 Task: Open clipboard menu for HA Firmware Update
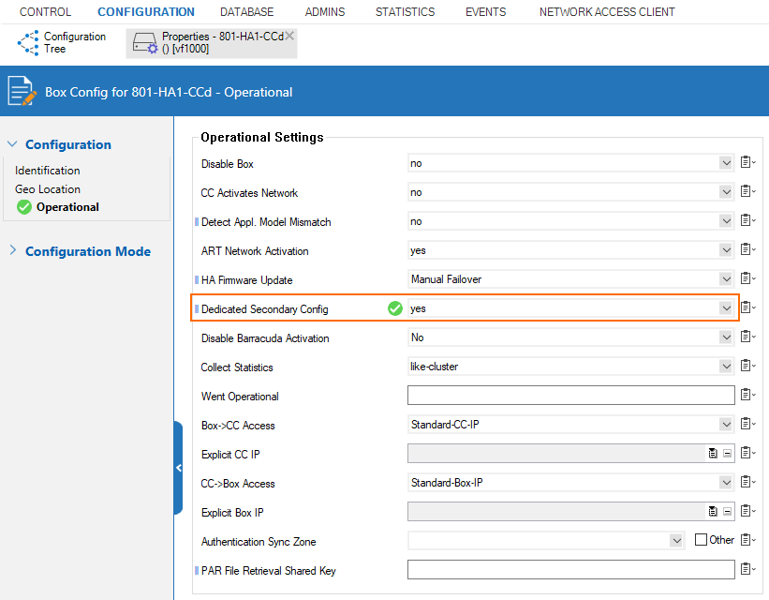coord(747,277)
